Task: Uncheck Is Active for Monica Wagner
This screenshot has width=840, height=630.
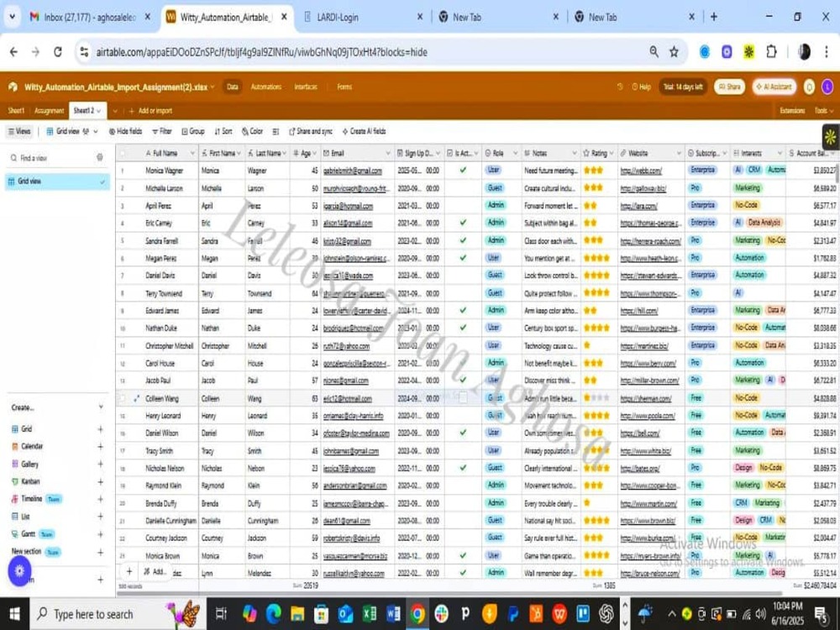Action: pyautogui.click(x=463, y=171)
